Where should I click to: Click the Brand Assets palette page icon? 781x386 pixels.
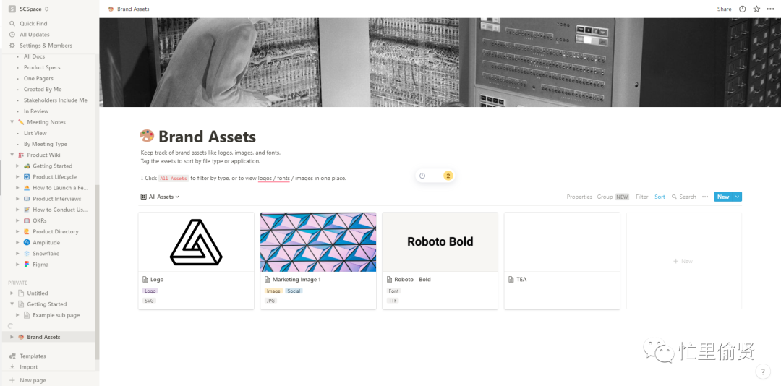(147, 137)
